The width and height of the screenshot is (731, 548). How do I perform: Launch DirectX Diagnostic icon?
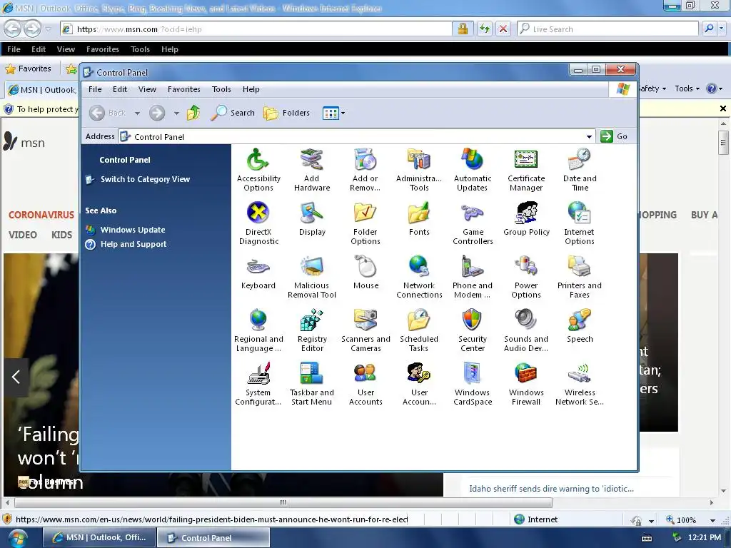258,223
